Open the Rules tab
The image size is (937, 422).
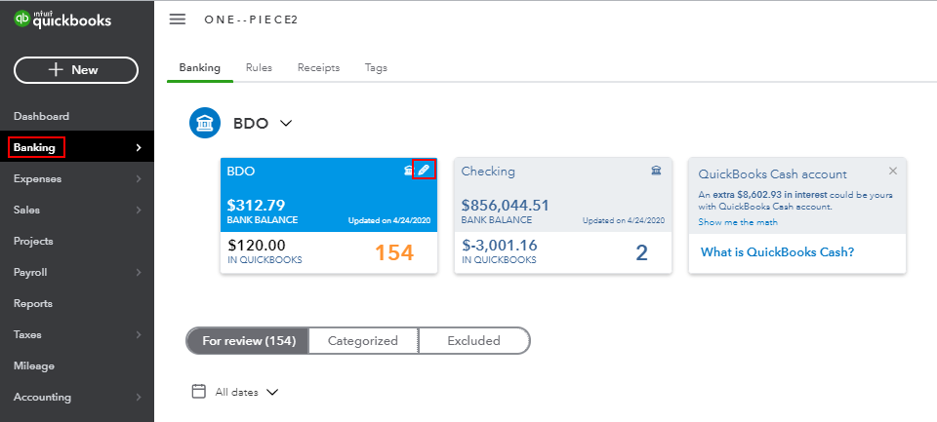tap(259, 68)
